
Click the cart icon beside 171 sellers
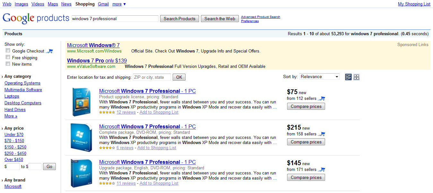(322, 170)
